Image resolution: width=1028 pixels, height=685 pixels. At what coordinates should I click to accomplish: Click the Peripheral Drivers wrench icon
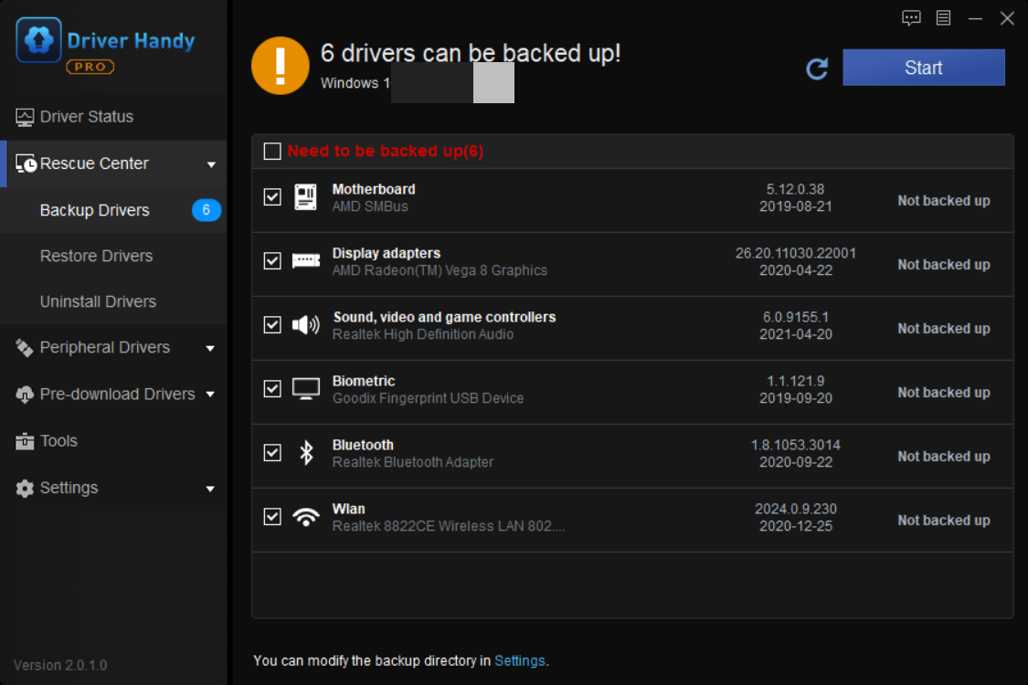pyautogui.click(x=23, y=347)
